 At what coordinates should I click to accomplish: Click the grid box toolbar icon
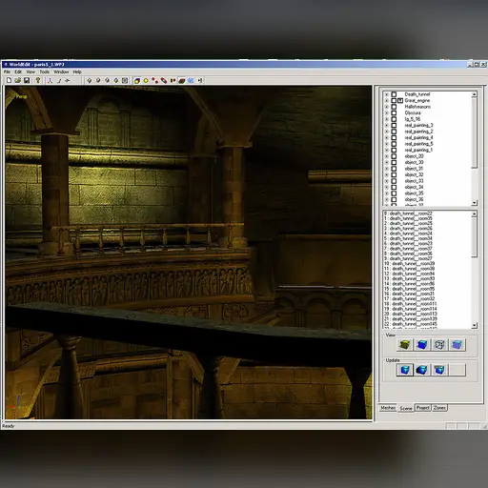[x=125, y=81]
